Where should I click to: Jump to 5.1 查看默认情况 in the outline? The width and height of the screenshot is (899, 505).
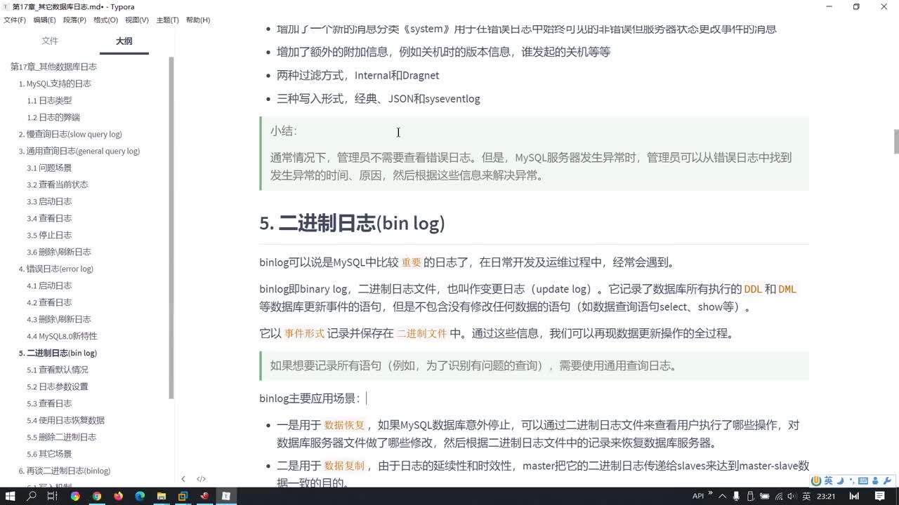[x=58, y=370]
